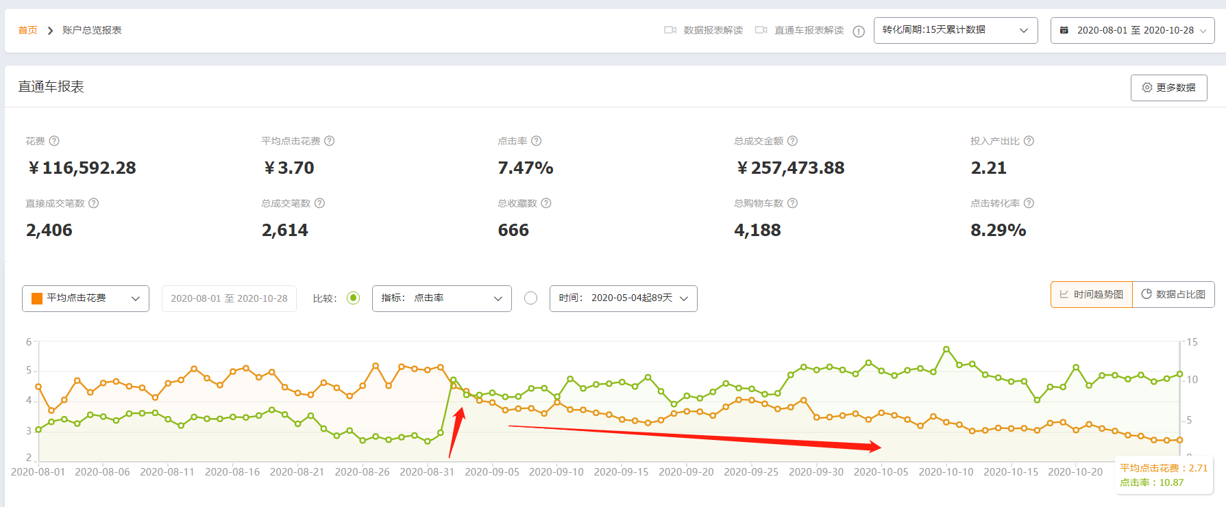Screen dimensions: 1226x507
Task: Click the 直通车报表 section title
Action: coord(51,86)
